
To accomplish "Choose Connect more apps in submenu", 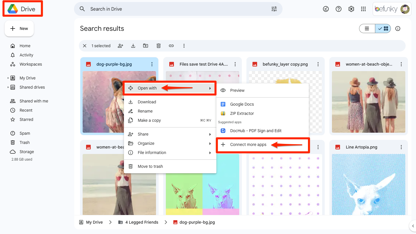I will pyautogui.click(x=248, y=144).
